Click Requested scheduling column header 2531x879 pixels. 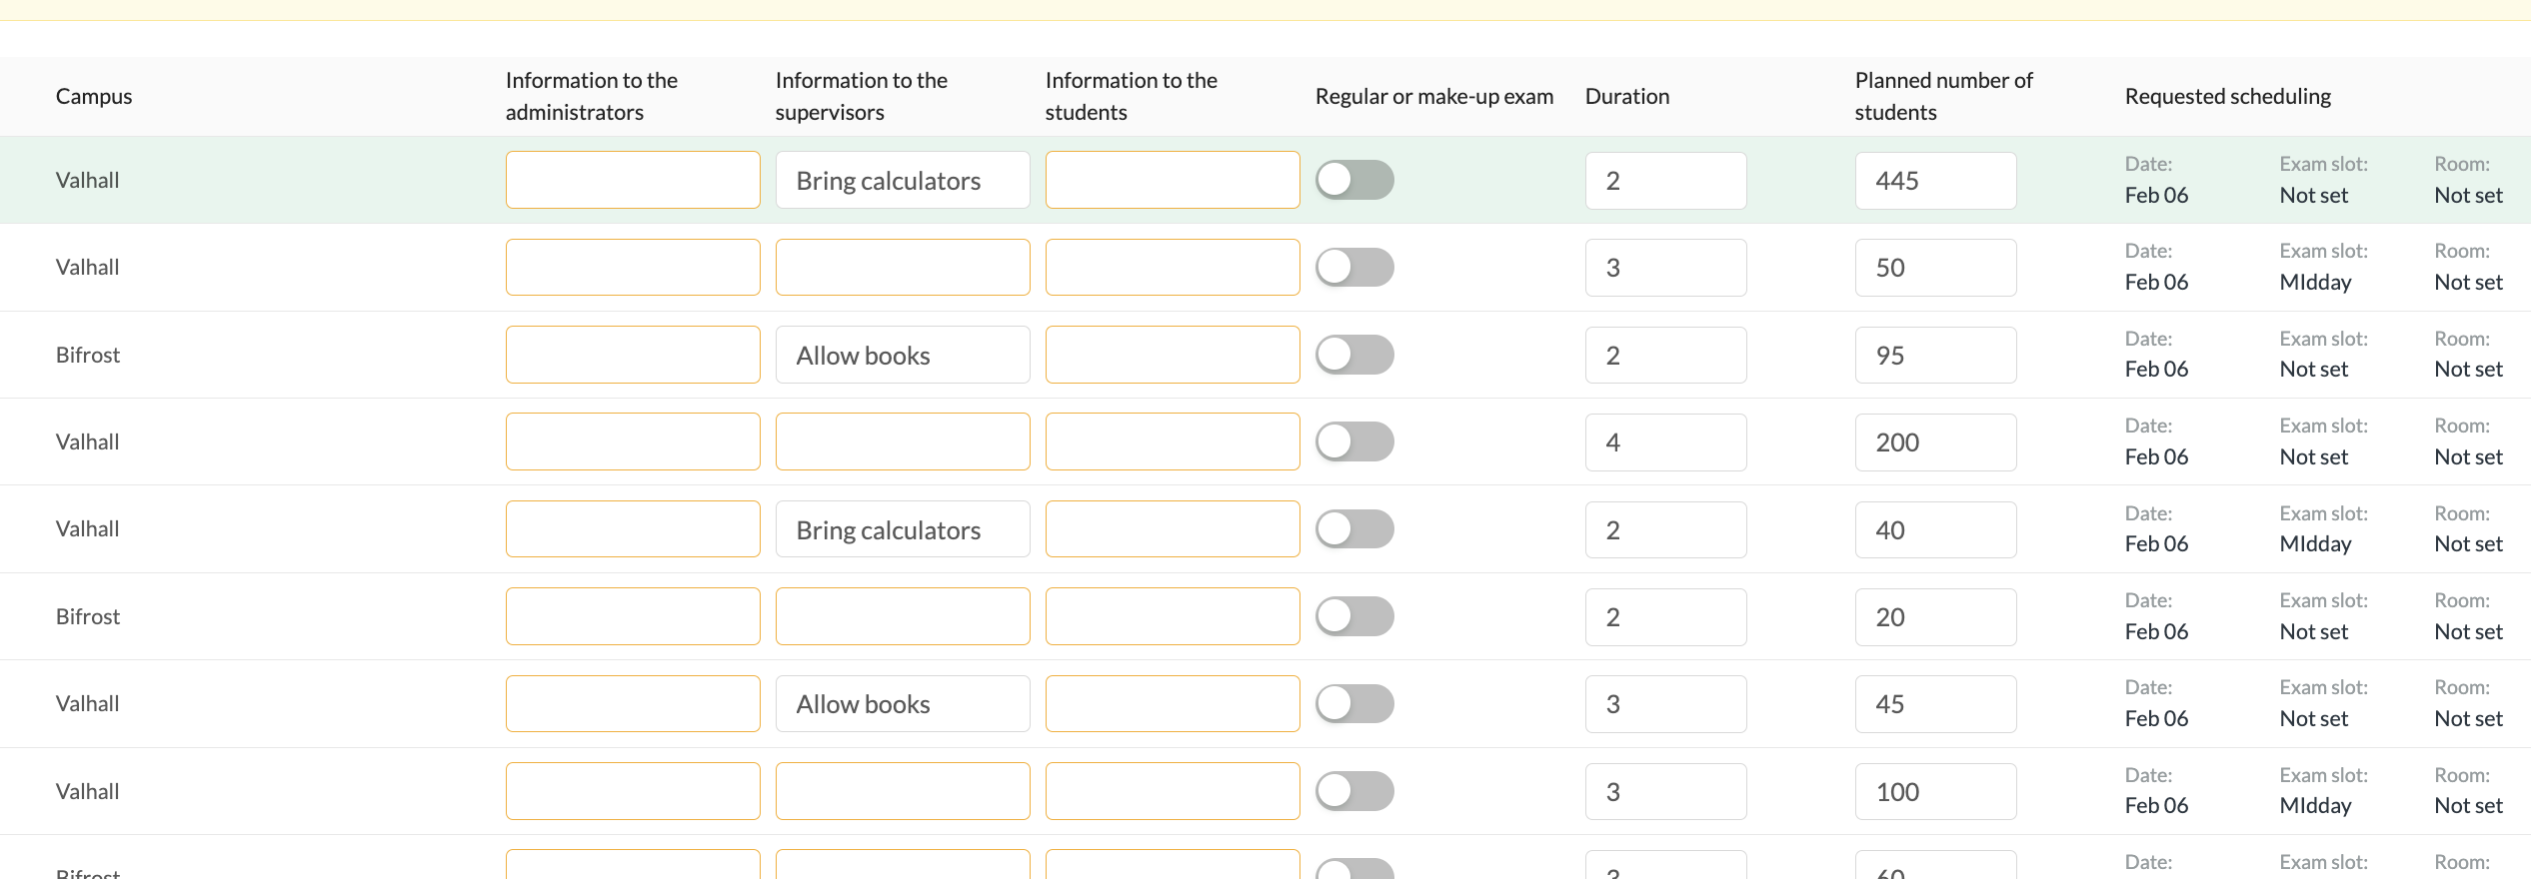tap(2228, 96)
